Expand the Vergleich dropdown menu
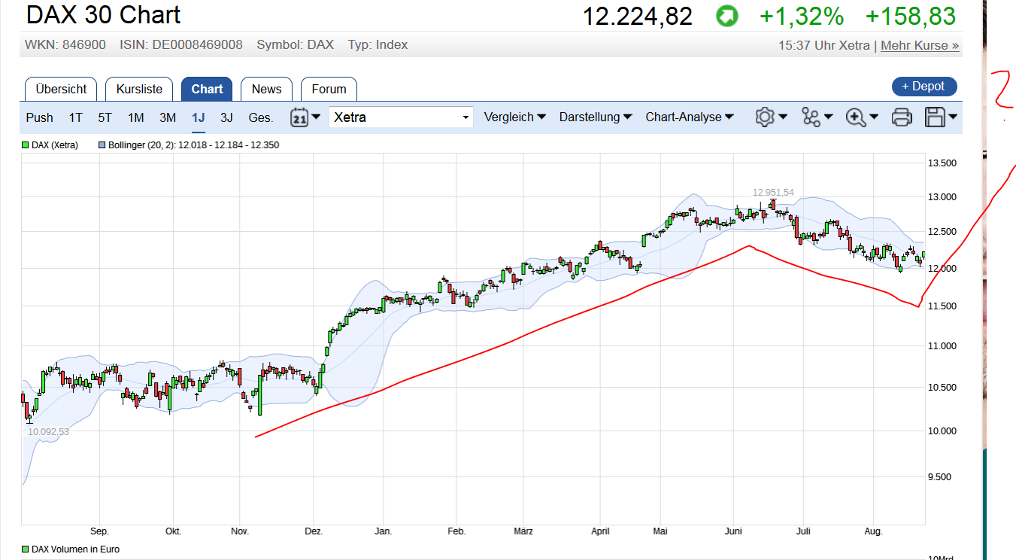 (514, 117)
